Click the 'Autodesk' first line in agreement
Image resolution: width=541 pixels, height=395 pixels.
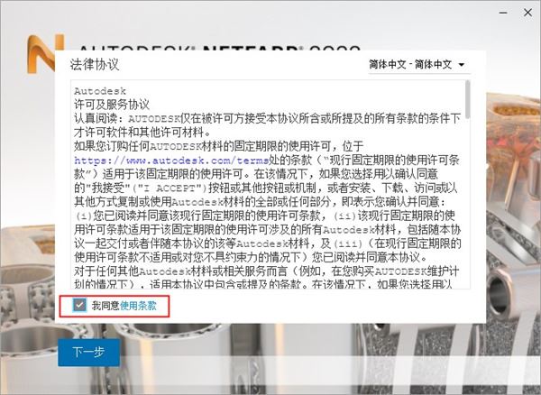coord(100,91)
